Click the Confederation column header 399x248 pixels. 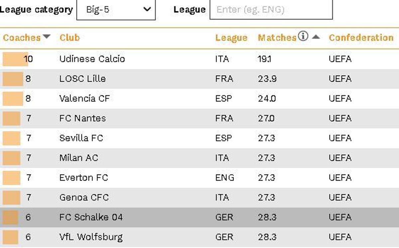361,37
